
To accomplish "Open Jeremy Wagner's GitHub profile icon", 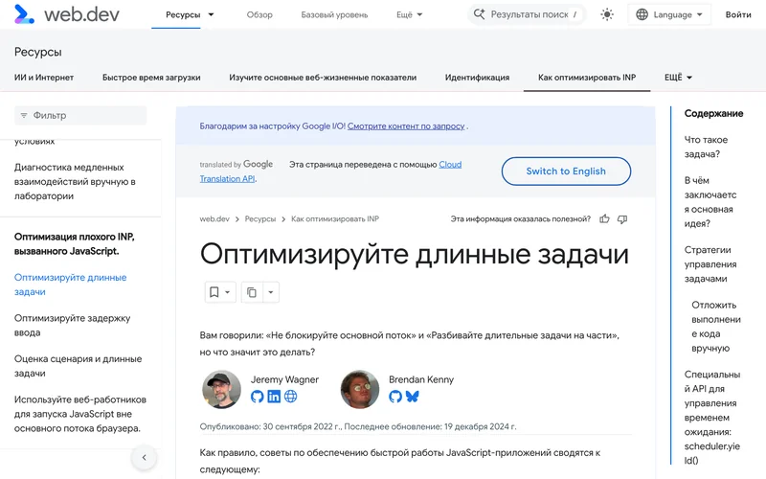I will point(257,397).
